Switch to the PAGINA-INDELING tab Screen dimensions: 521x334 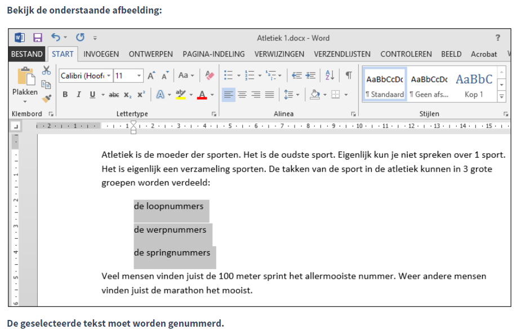(x=213, y=54)
